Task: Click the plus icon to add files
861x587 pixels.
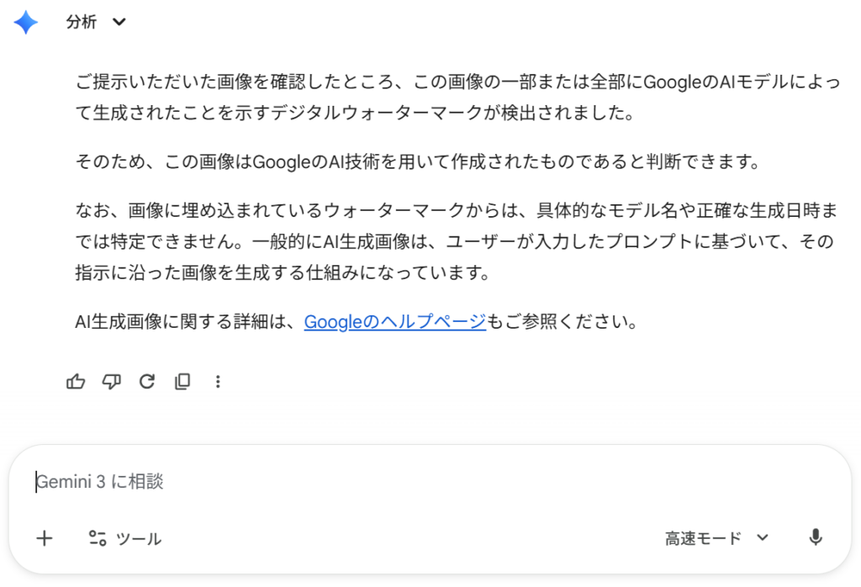Action: 45,538
